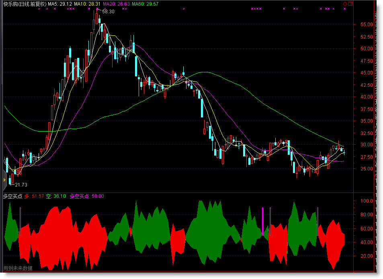
Task: Click the magenta 多空买点: 50.00 value
Action: [86, 196]
